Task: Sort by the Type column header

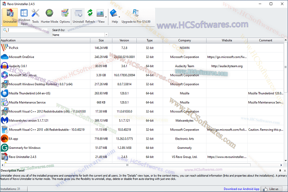Action: pyautogui.click(x=150, y=40)
